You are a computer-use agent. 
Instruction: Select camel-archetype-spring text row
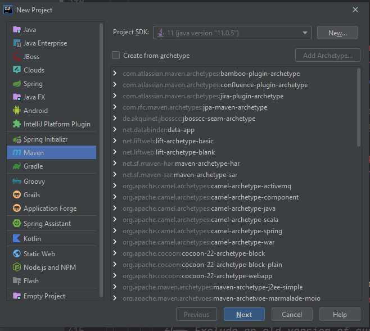coord(202,231)
